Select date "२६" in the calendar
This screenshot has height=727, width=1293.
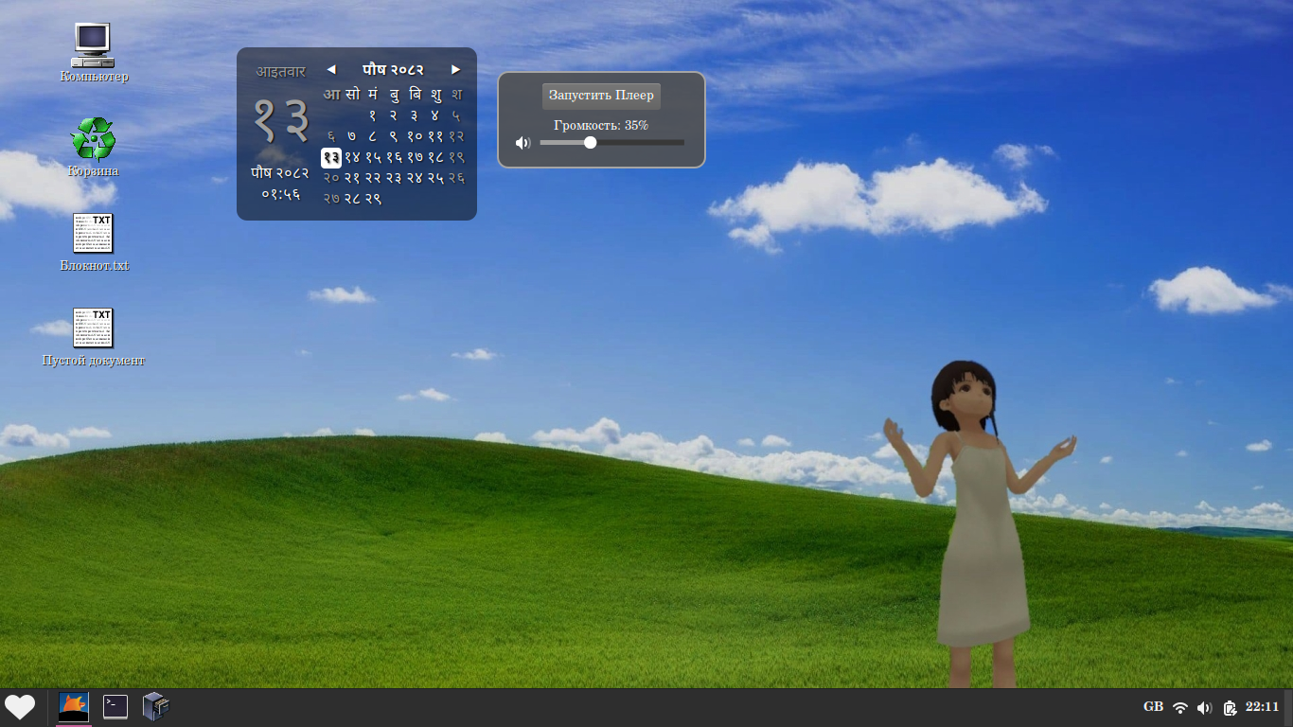pos(456,178)
